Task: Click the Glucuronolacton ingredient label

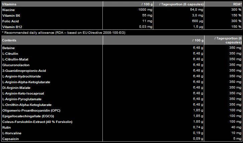Action: (16, 65)
